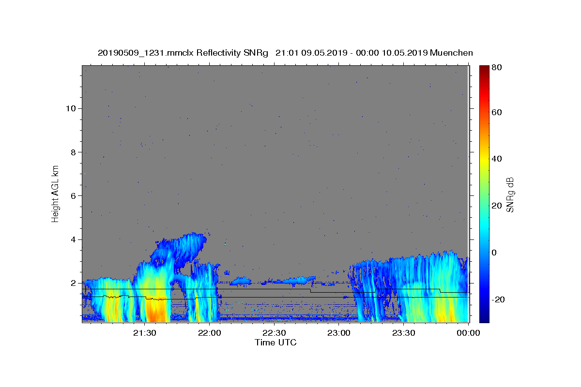Viewport: 581px width, 387px height.
Task: Click the 21:30 time tick label
Action: (144, 333)
